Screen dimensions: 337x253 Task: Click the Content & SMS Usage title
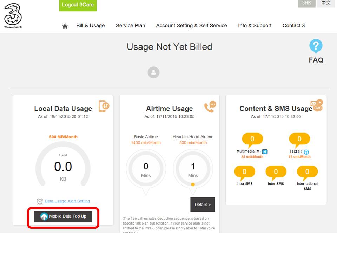click(276, 109)
